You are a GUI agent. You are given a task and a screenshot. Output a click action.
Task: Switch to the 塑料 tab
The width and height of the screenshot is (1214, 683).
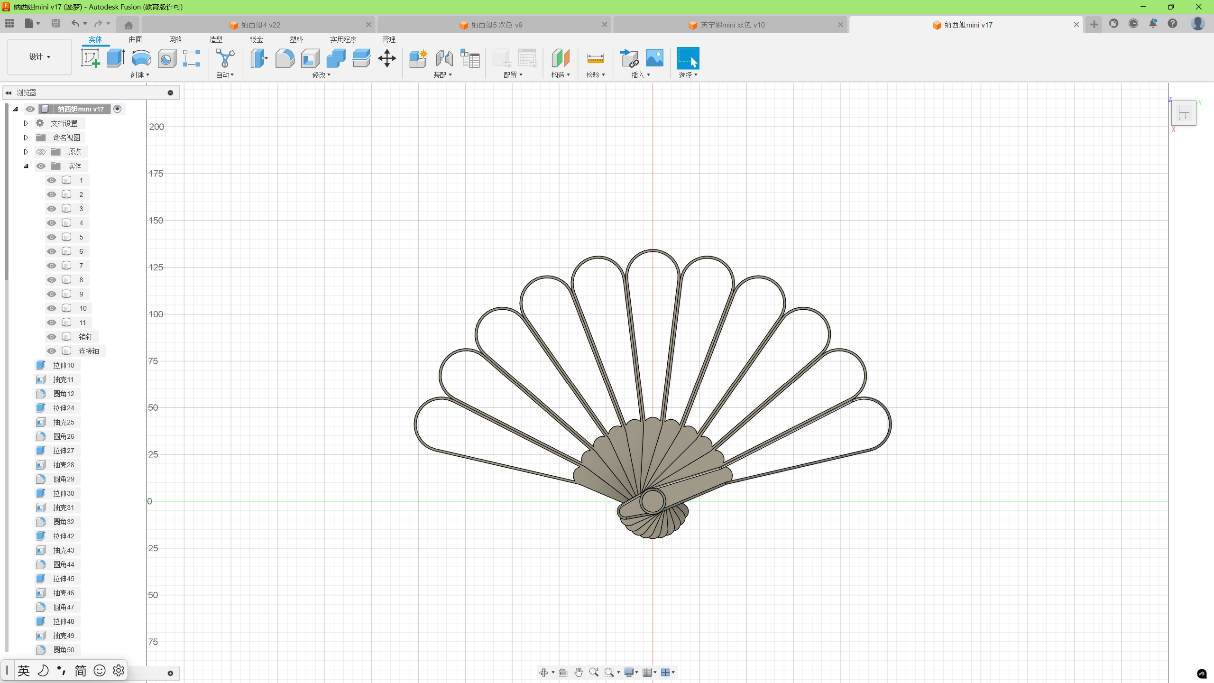[296, 39]
